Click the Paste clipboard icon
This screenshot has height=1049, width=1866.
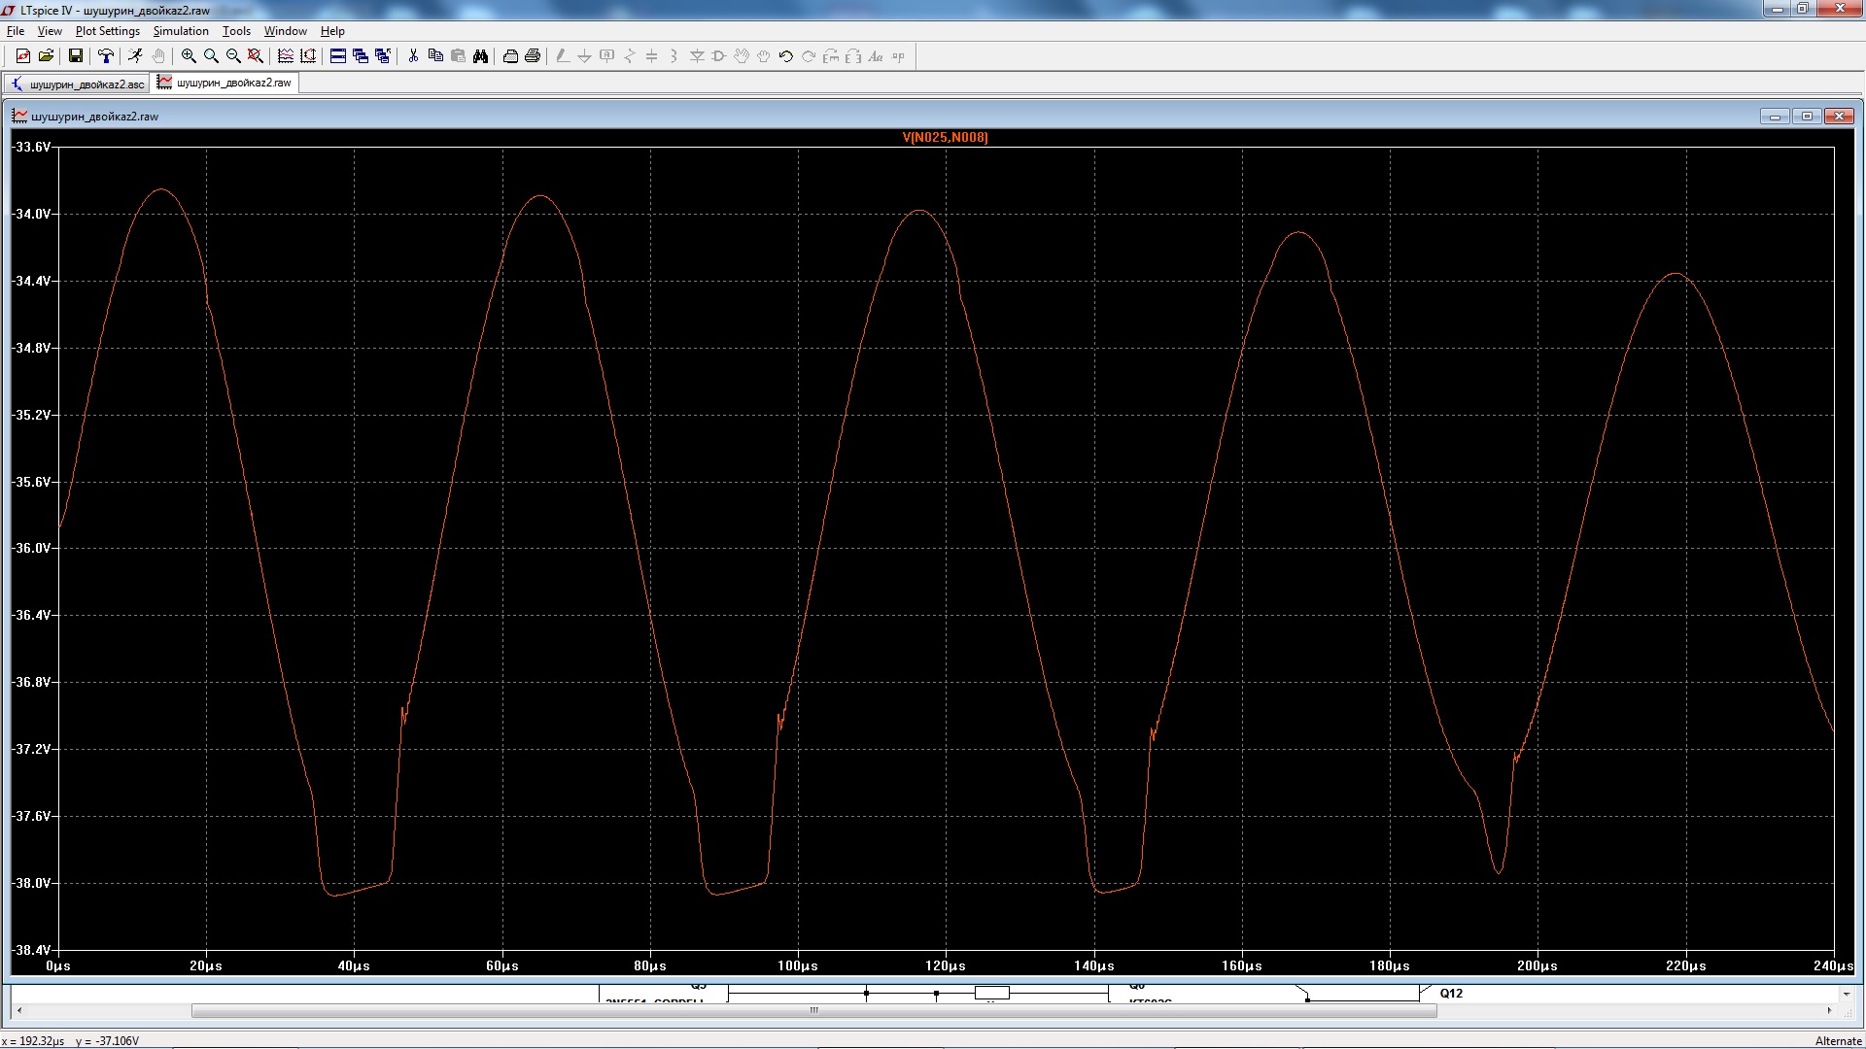click(x=458, y=56)
